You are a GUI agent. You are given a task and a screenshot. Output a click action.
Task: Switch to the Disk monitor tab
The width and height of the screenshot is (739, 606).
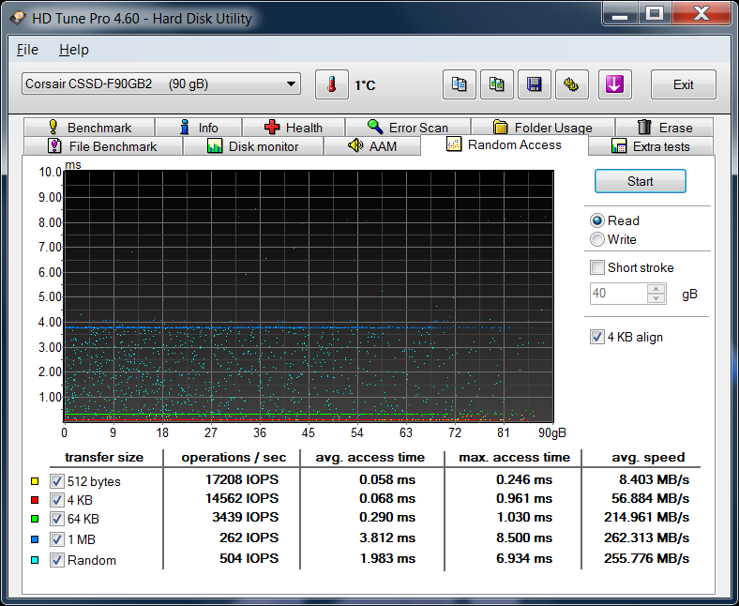point(252,146)
